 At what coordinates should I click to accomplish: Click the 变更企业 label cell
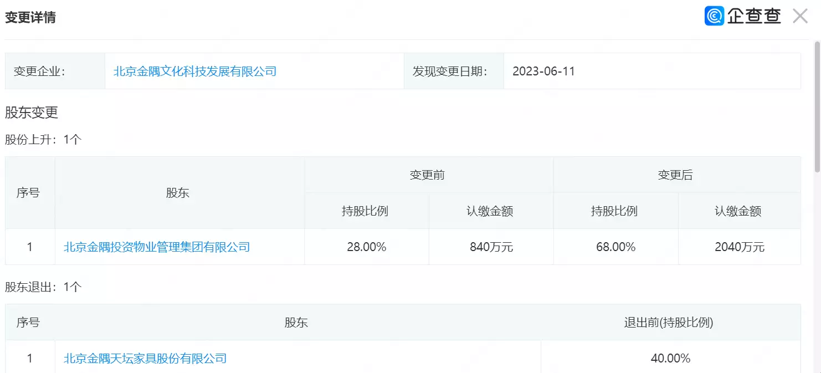[55, 71]
